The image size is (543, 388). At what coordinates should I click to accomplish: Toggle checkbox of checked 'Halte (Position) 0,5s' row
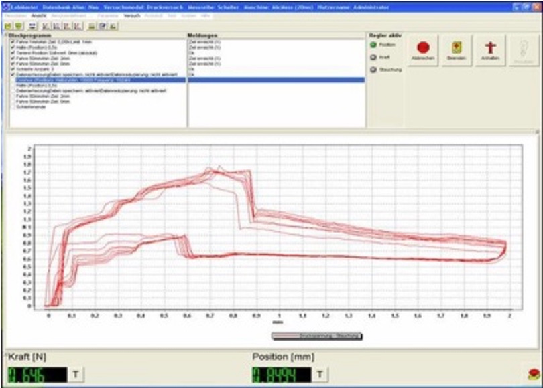pyautogui.click(x=13, y=47)
